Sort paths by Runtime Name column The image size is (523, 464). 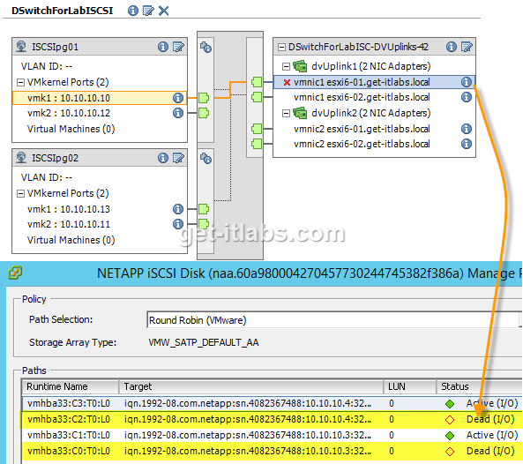[x=71, y=386]
